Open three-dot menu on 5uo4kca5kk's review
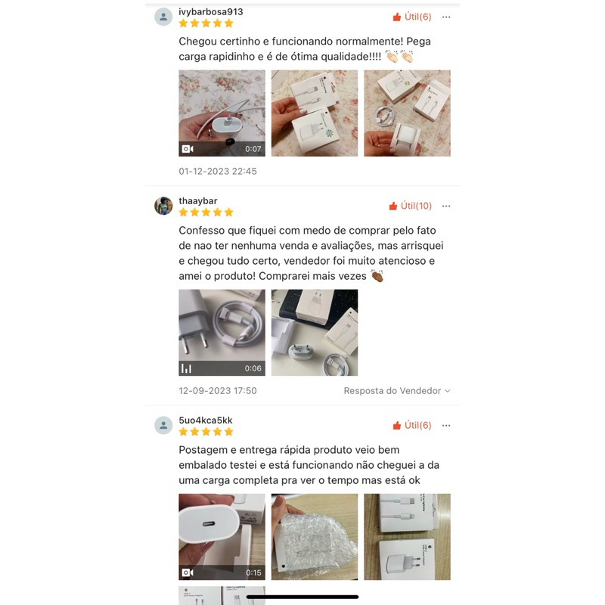Screen dimensions: 605x605 tap(446, 426)
